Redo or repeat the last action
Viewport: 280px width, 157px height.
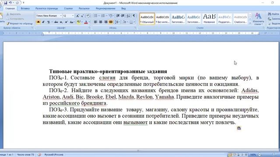(x=17, y=3)
